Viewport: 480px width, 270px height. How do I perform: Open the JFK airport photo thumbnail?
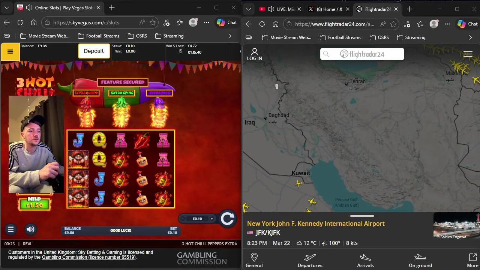click(456, 226)
